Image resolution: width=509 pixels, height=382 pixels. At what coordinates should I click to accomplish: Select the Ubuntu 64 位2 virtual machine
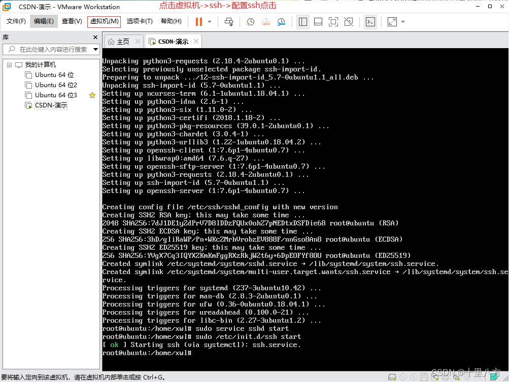point(56,85)
